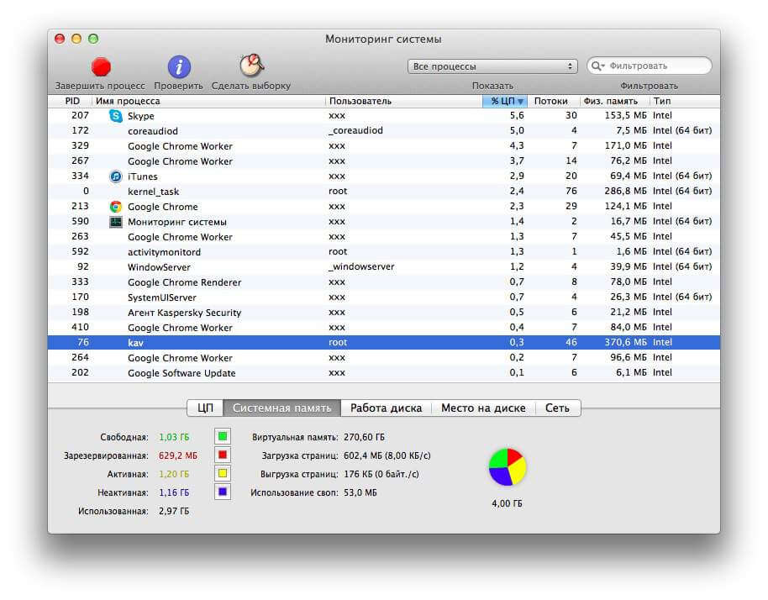Click the green zoom window button
This screenshot has width=768, height=600.
click(93, 39)
